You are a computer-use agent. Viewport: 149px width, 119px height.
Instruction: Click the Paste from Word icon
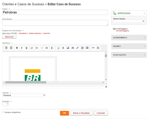tap(11, 48)
